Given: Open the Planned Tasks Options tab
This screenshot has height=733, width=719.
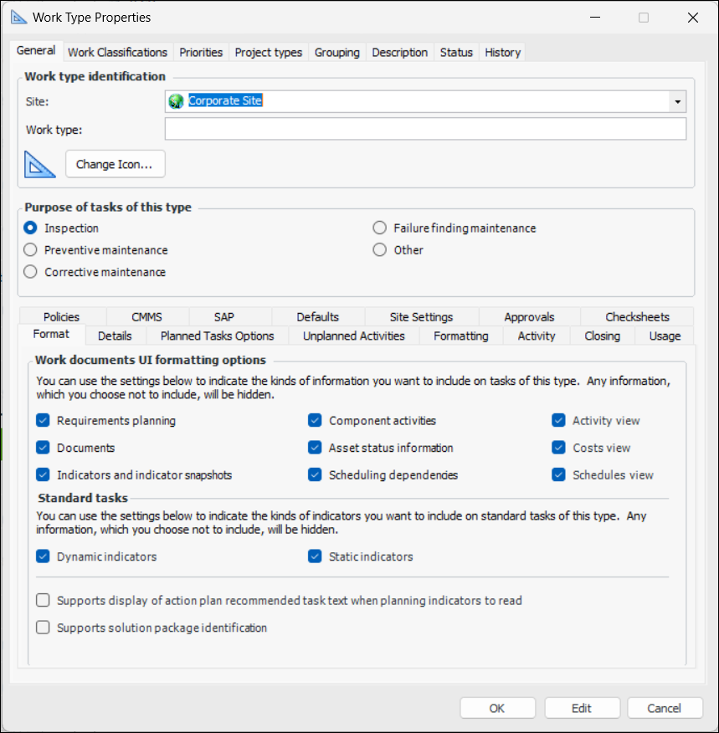Looking at the screenshot, I should click(x=217, y=336).
